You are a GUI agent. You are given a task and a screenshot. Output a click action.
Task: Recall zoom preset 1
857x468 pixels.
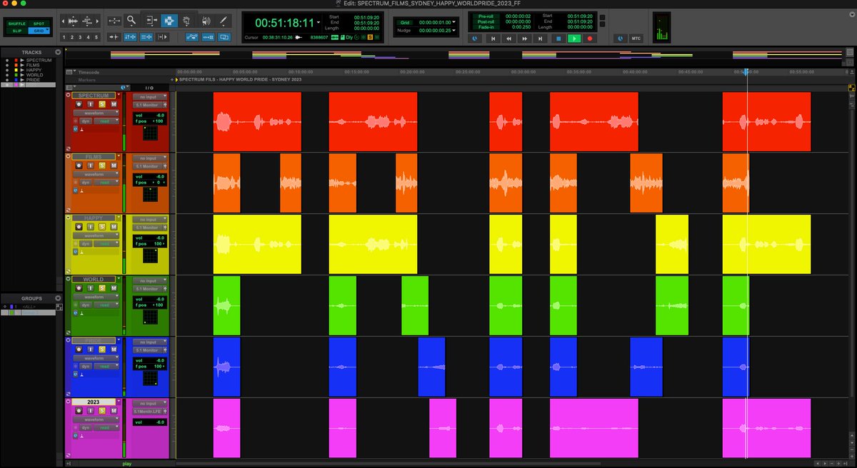(64, 37)
